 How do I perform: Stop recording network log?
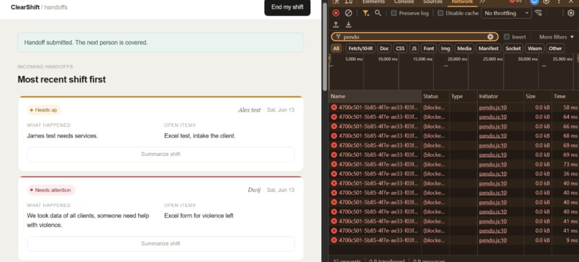click(x=335, y=14)
